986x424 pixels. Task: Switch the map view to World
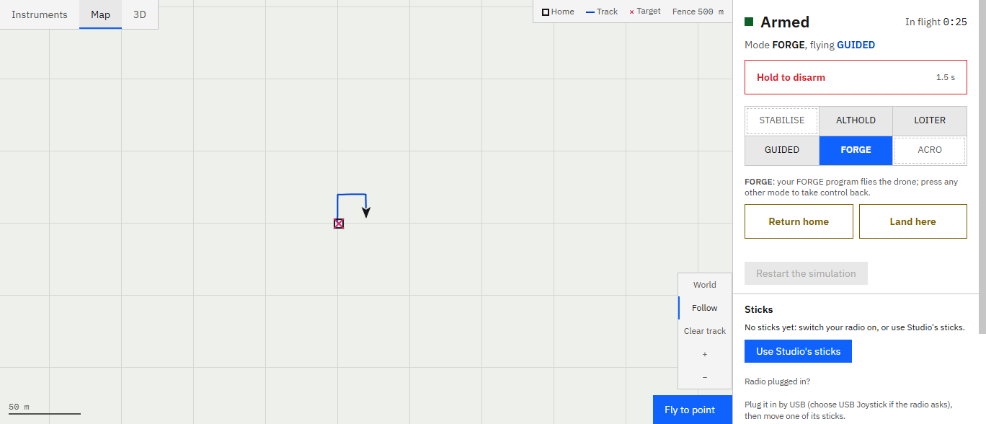tap(705, 285)
